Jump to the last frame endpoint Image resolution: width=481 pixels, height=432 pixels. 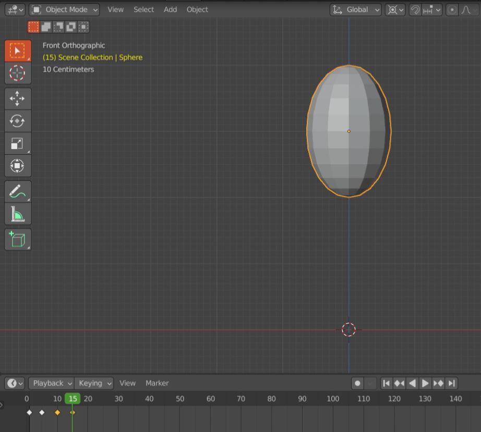(x=452, y=384)
